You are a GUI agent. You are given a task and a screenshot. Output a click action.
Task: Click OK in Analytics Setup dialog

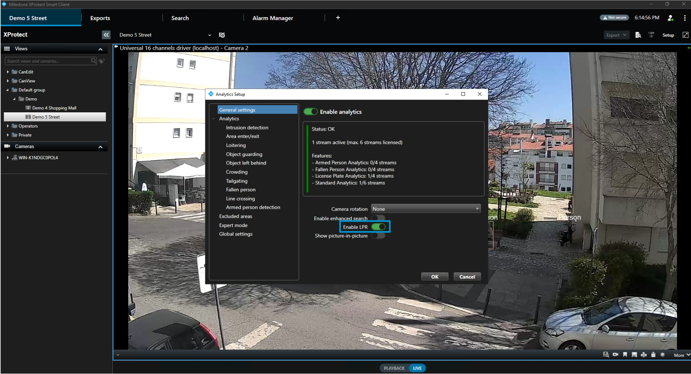434,277
